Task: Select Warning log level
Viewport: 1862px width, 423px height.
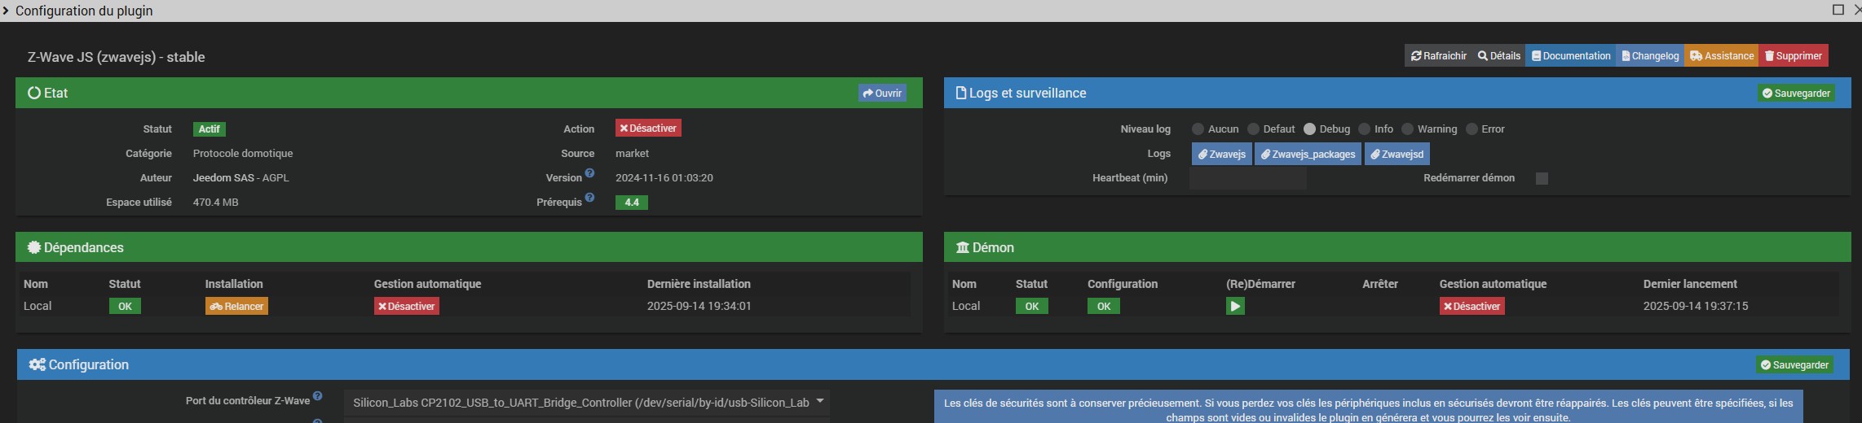Action: pos(1407,129)
